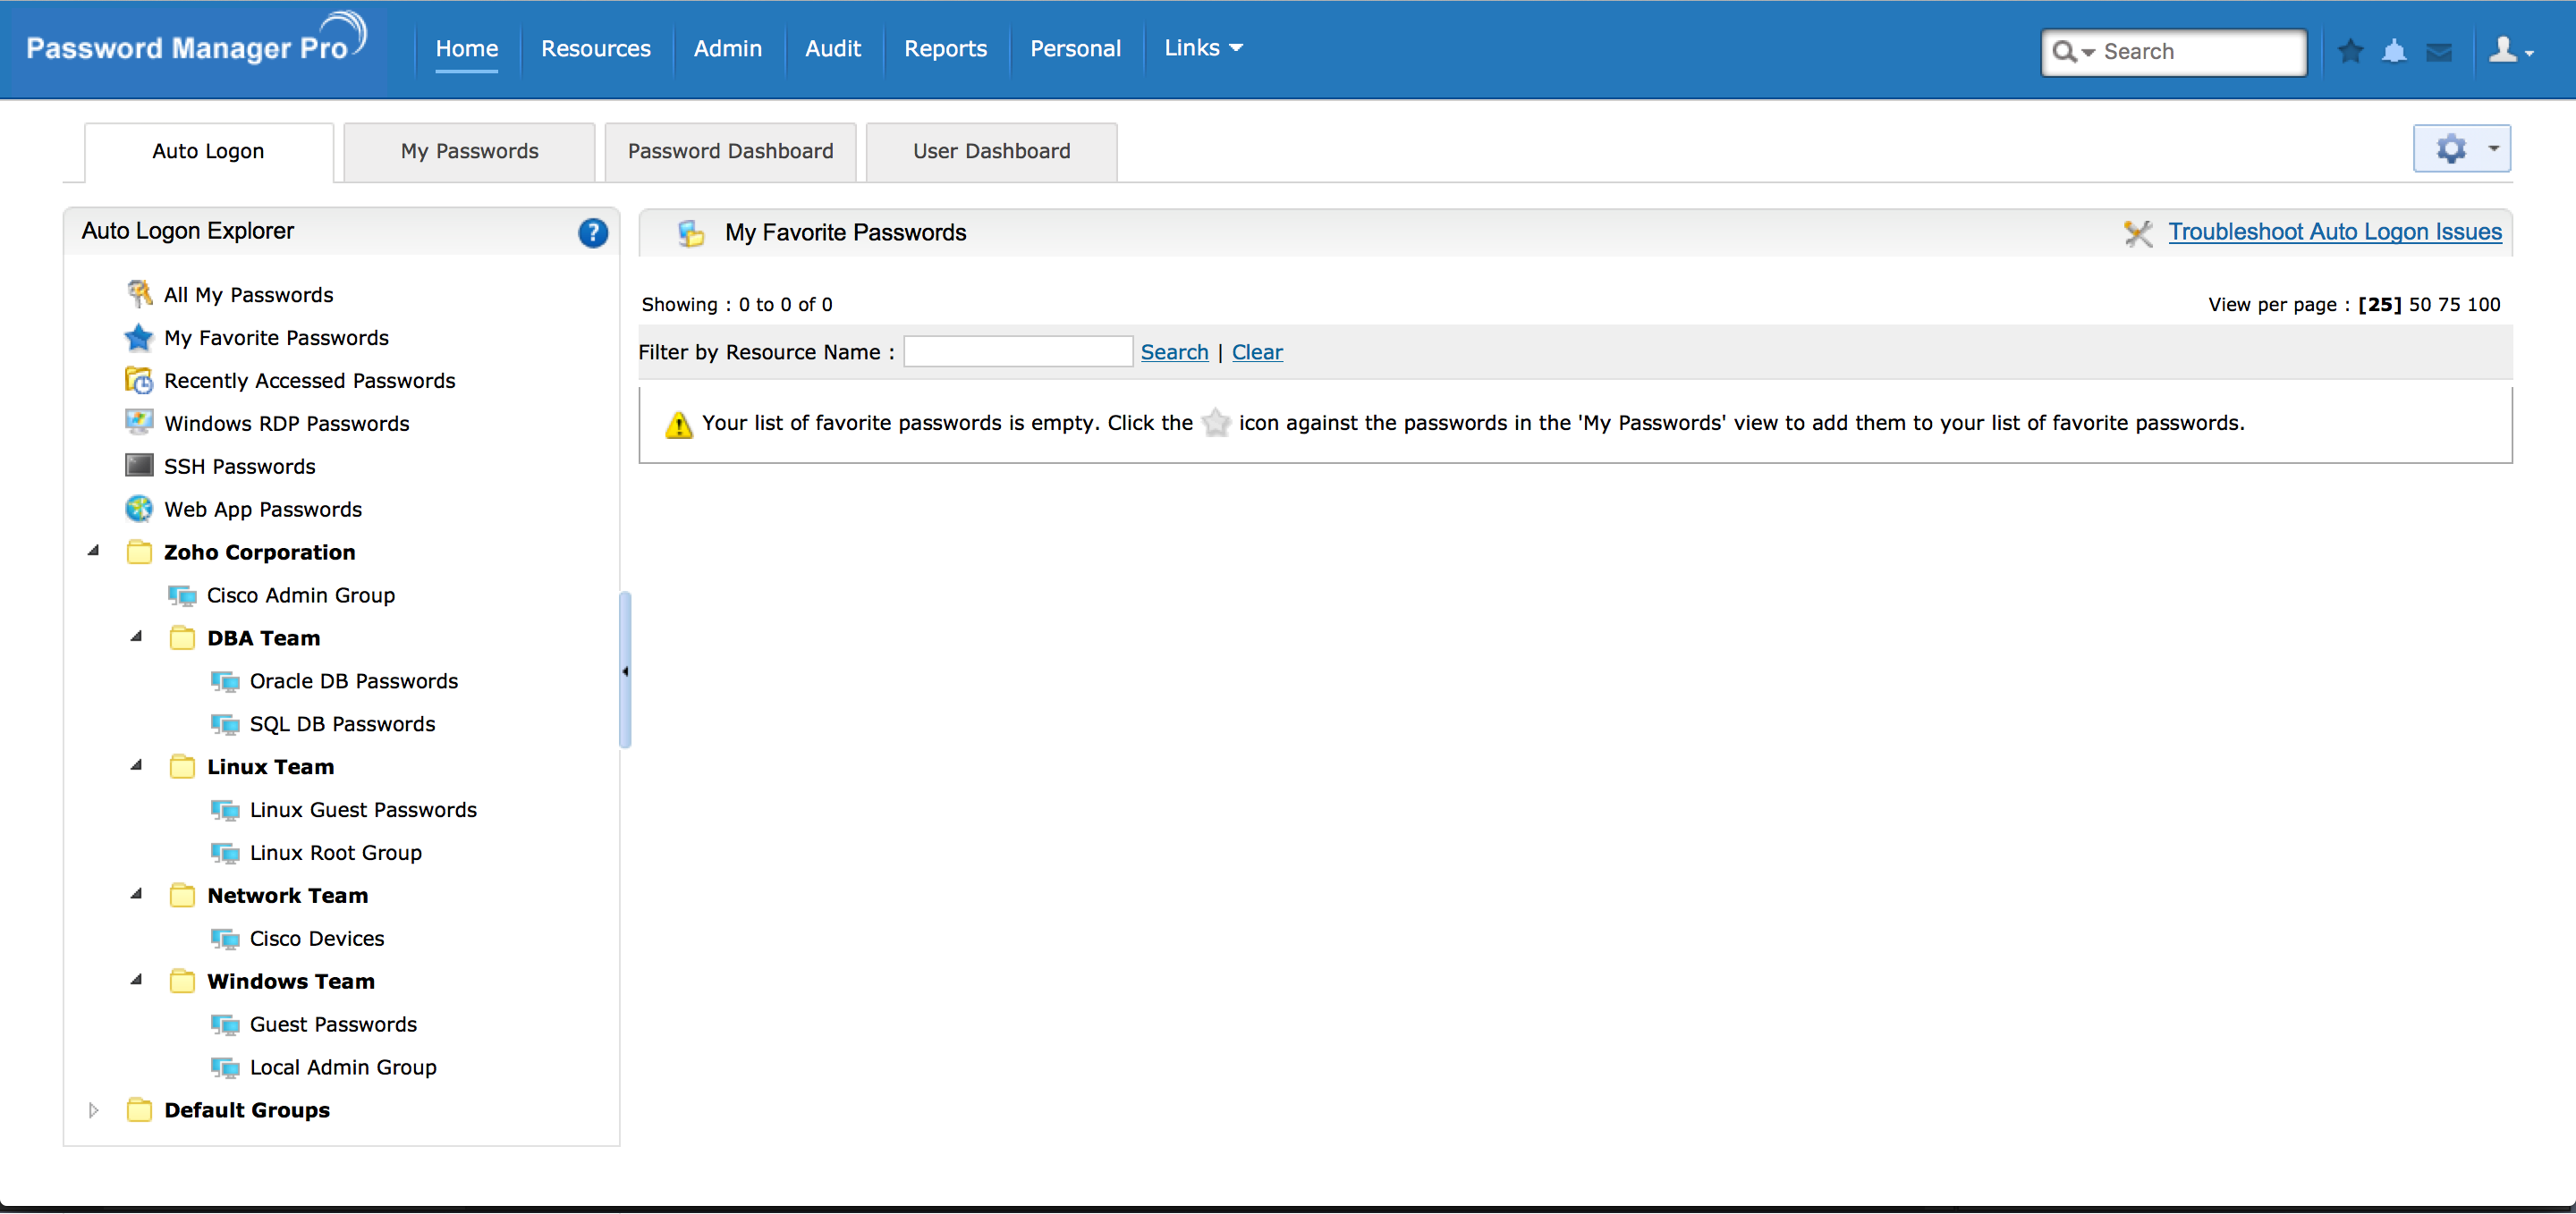This screenshot has width=2576, height=1214.
Task: Collapse the explorer panel splitter handle
Action: (625, 670)
